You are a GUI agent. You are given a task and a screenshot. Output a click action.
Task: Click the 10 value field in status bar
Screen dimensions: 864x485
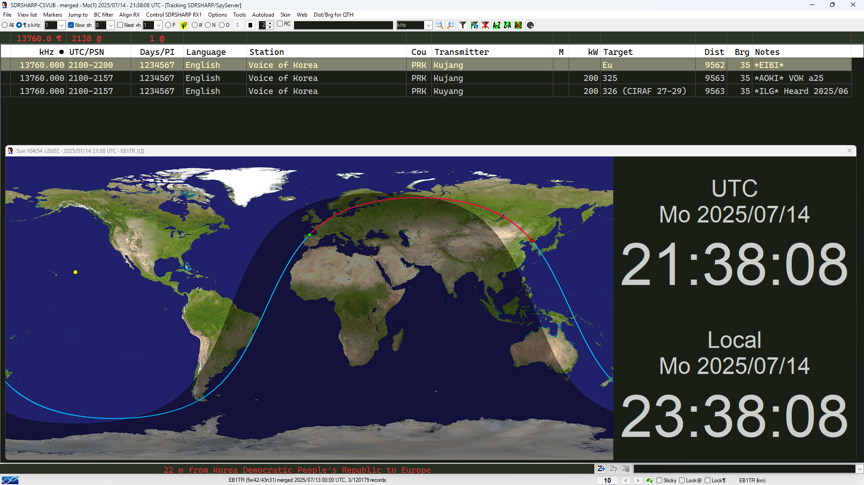tap(607, 481)
